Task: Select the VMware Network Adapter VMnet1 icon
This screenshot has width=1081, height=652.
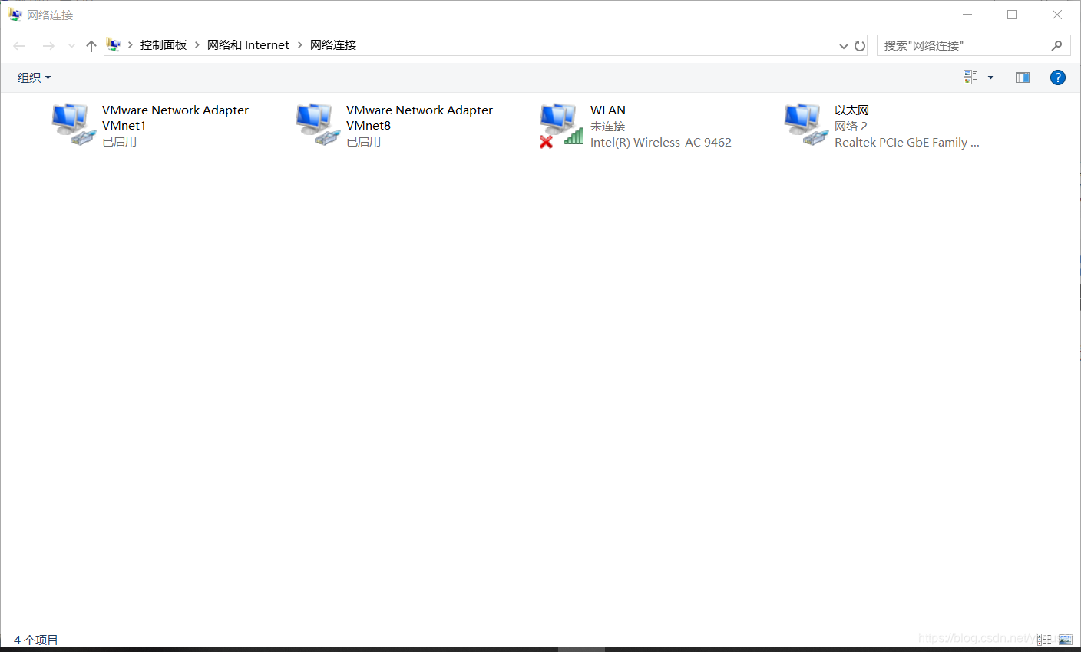Action: [74, 124]
